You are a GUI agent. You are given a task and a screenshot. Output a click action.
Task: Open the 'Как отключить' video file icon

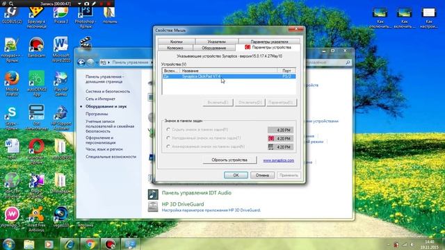click(x=380, y=17)
